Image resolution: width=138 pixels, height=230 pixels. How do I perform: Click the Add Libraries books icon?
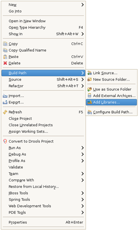pyautogui.click(x=90, y=102)
